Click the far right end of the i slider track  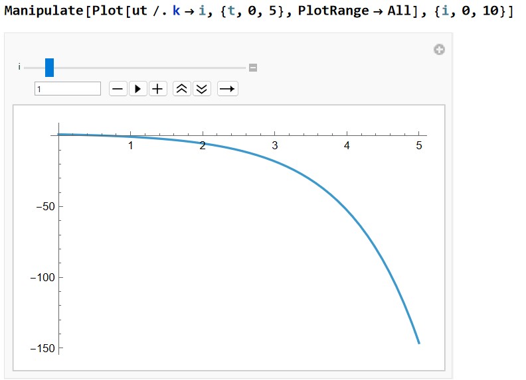pyautogui.click(x=244, y=68)
